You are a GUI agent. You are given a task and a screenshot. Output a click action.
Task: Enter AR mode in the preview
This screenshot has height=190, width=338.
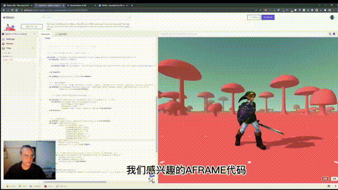325,179
